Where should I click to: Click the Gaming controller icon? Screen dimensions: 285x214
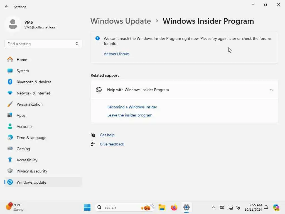(x=10, y=149)
